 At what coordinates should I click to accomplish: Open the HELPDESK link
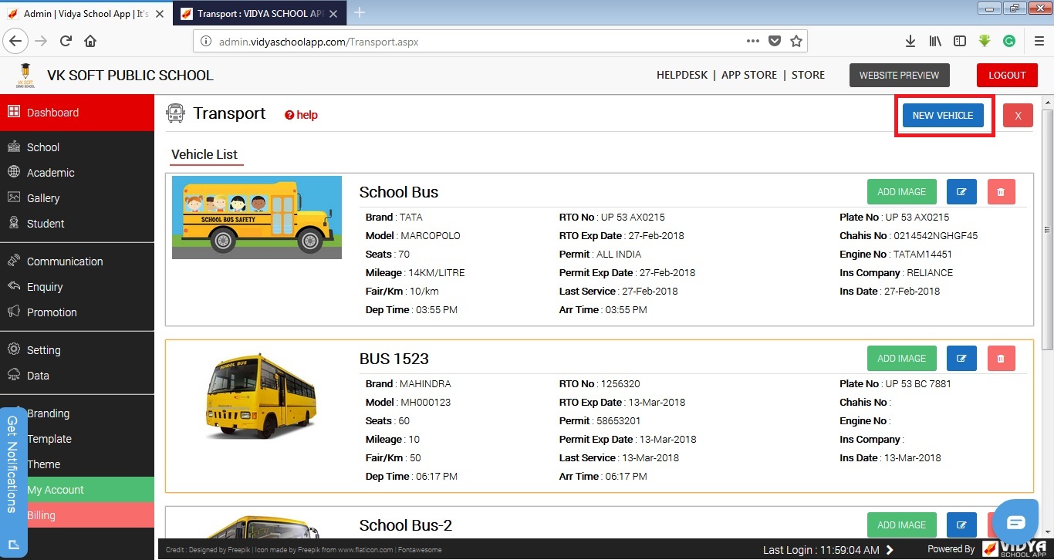682,75
